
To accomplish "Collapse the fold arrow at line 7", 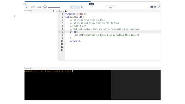I will coord(64,32).
